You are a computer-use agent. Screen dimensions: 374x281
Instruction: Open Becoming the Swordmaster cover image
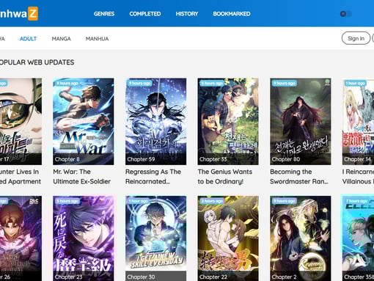[301, 122]
